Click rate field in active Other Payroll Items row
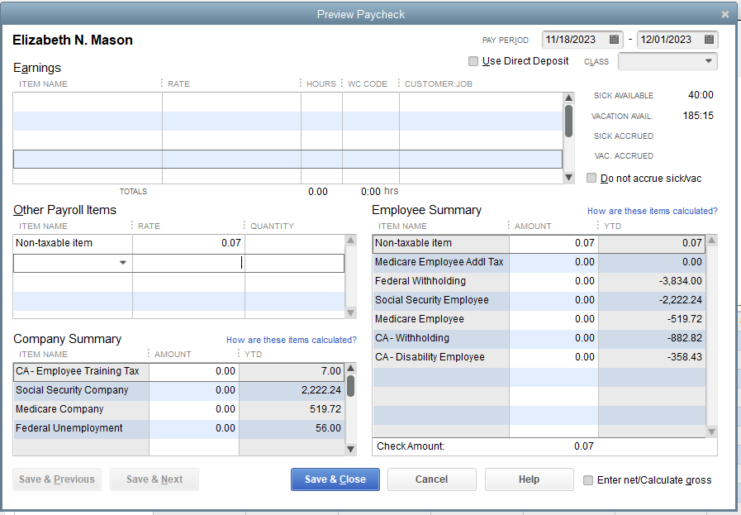 (188, 263)
